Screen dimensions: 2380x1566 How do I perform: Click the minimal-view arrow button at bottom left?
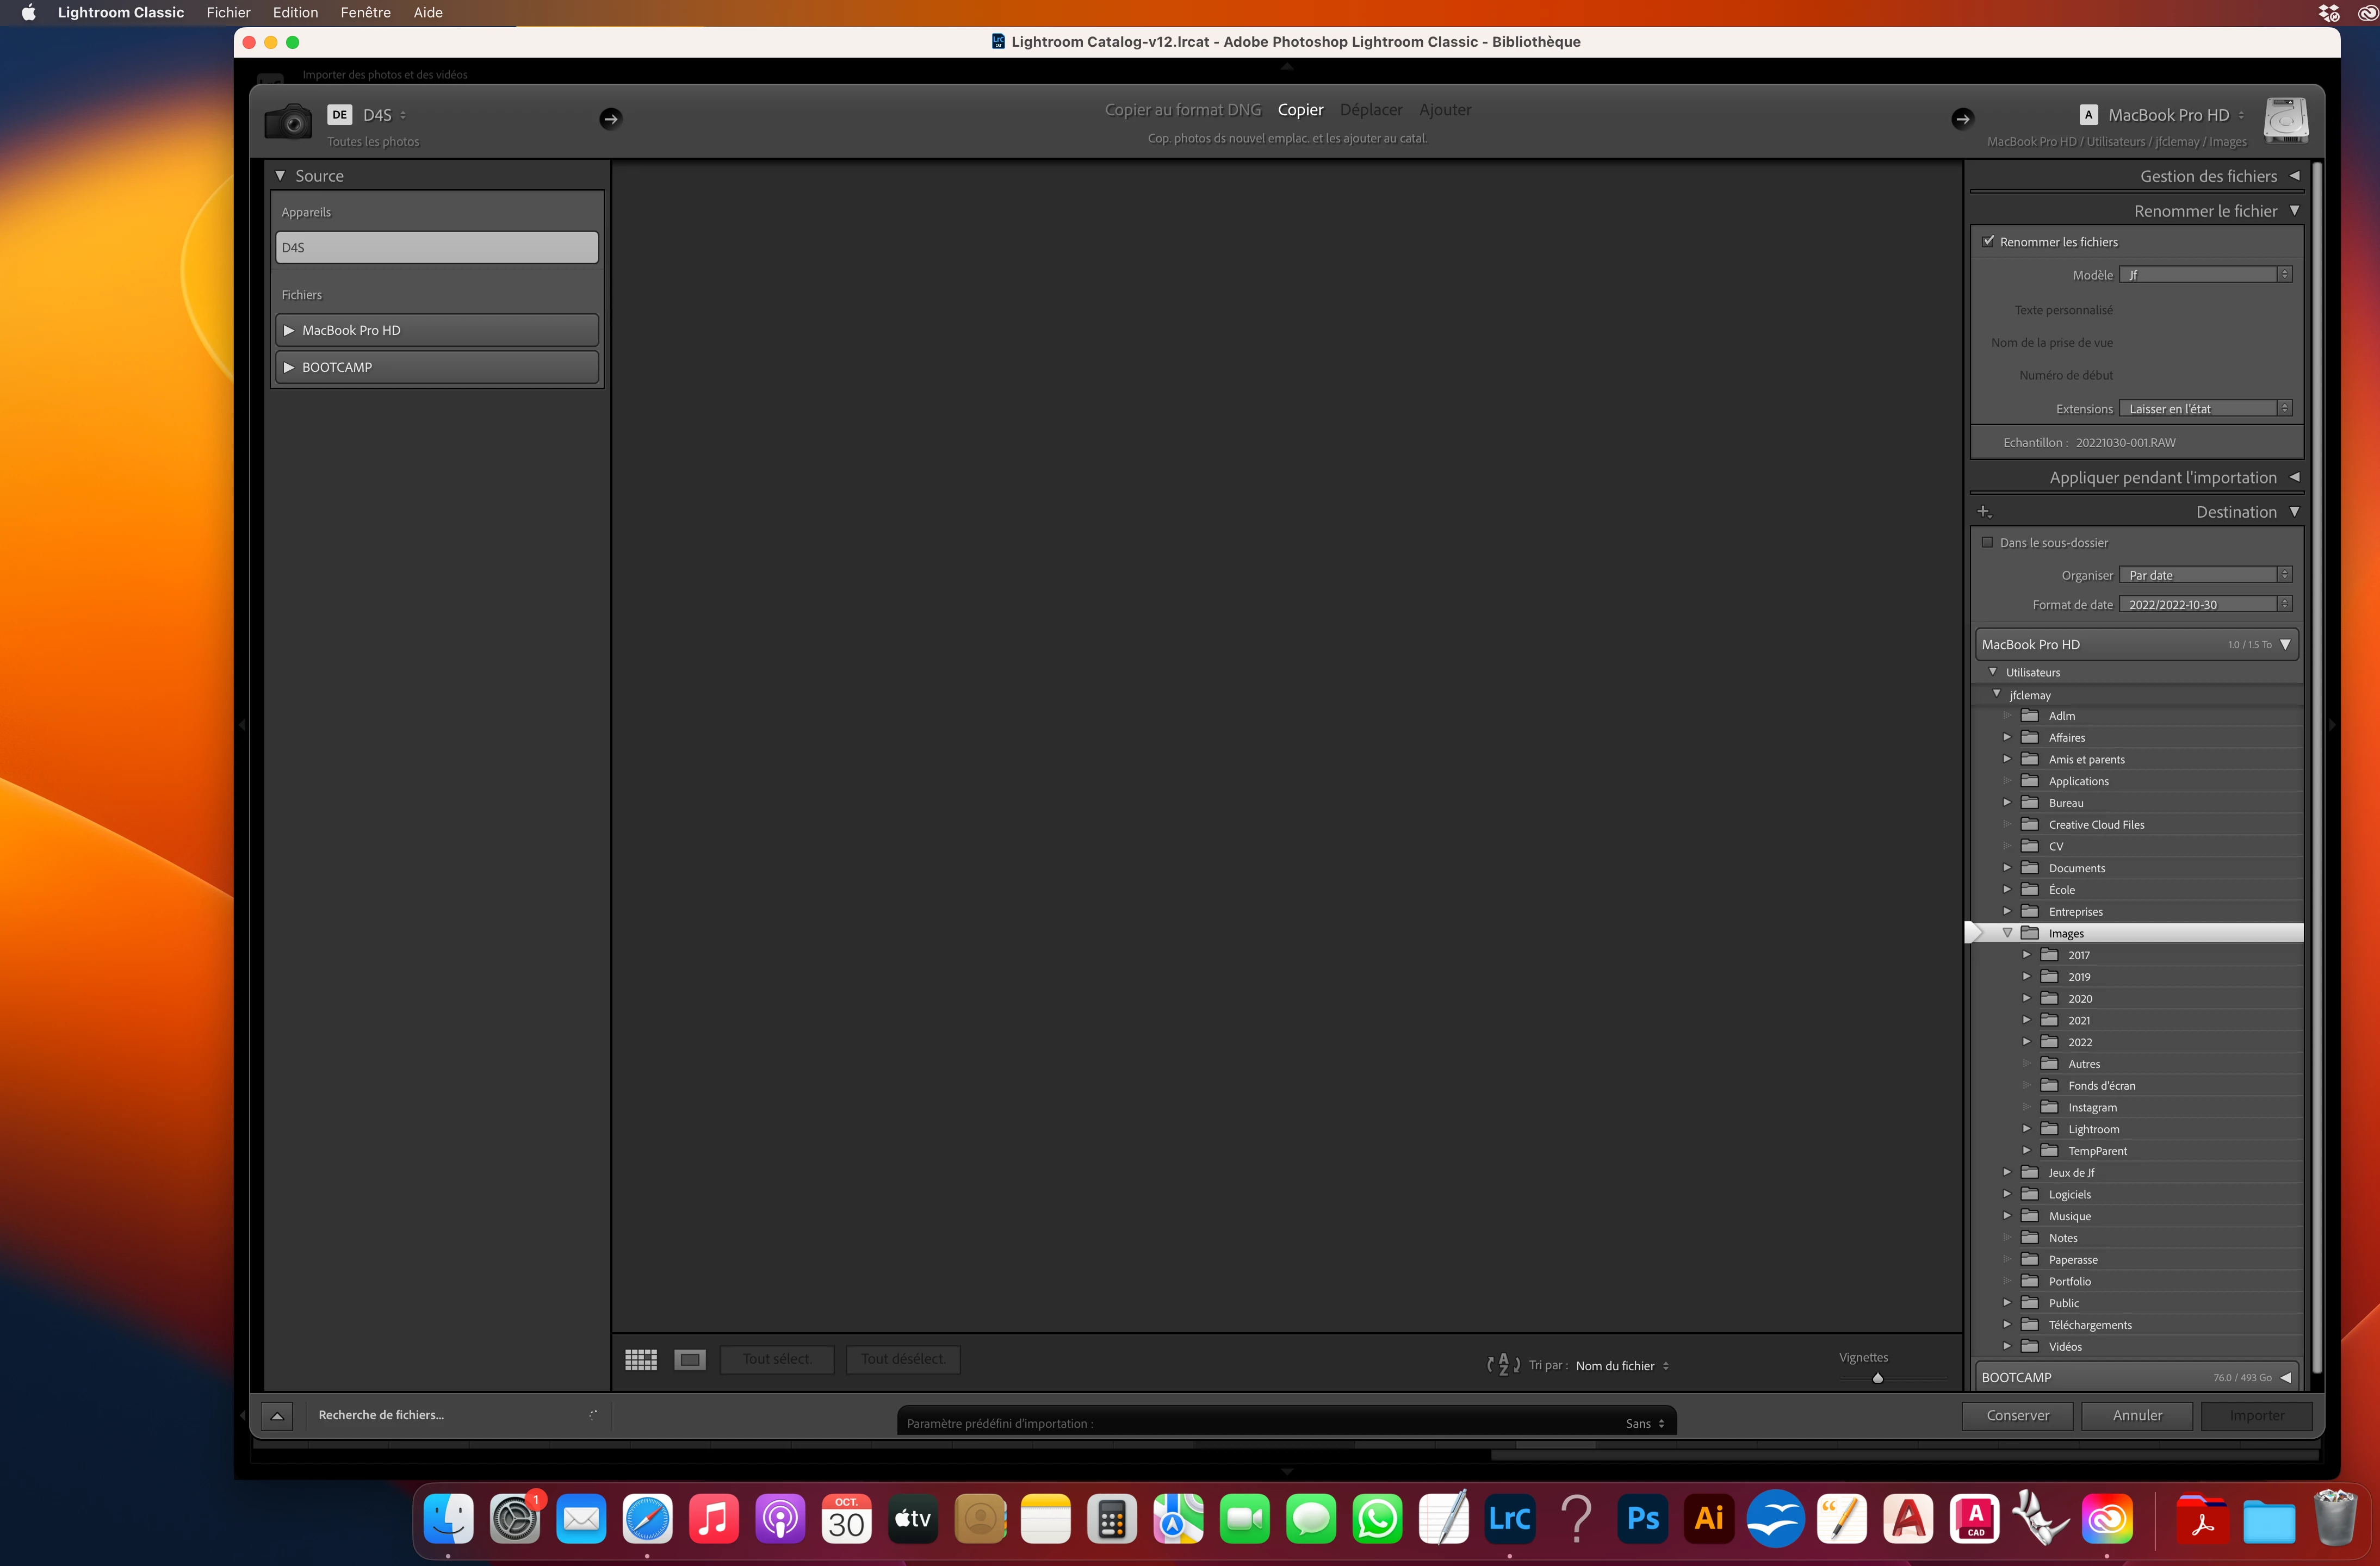[277, 1415]
